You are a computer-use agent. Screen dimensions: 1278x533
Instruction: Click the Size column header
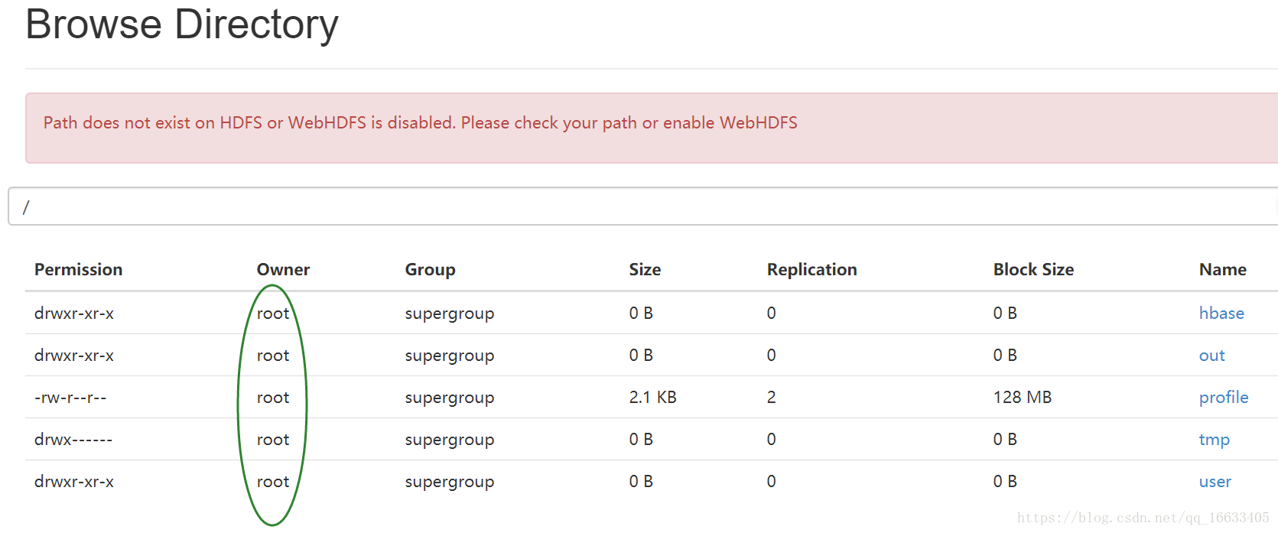coord(645,269)
